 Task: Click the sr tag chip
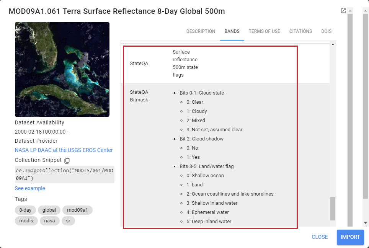pyautogui.click(x=68, y=221)
